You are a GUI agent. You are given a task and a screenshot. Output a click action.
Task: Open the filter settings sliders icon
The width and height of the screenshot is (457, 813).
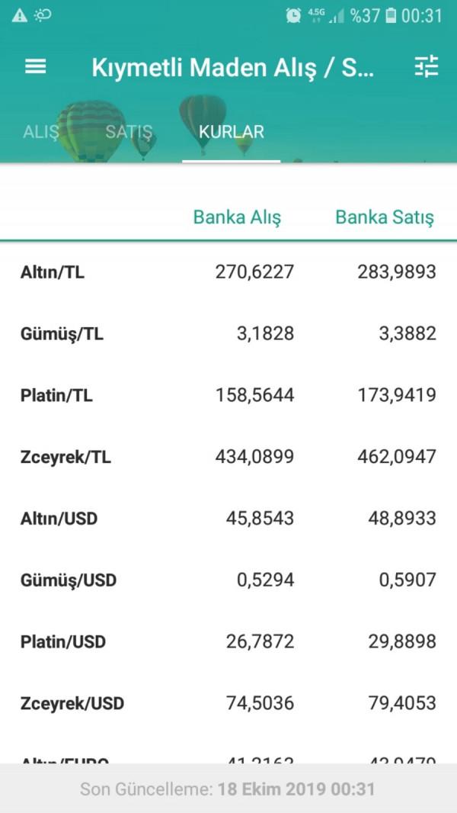pyautogui.click(x=426, y=67)
